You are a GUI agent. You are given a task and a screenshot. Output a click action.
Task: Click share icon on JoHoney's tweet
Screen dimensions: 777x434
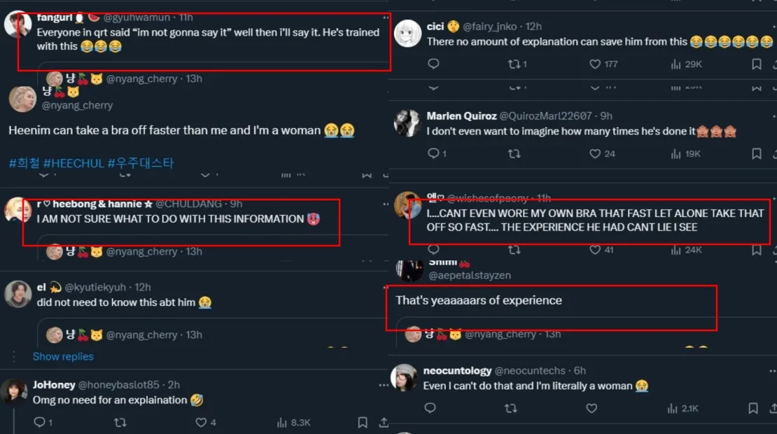pos(384,422)
